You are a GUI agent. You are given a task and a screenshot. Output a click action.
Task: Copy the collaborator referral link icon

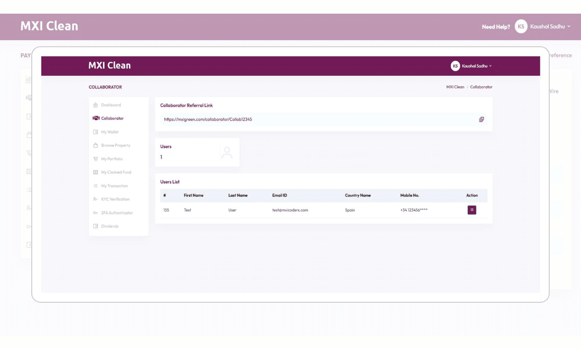coord(481,119)
